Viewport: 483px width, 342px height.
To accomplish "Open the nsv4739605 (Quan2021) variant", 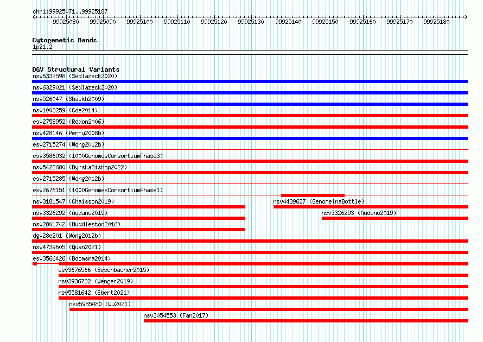I will click(67, 247).
